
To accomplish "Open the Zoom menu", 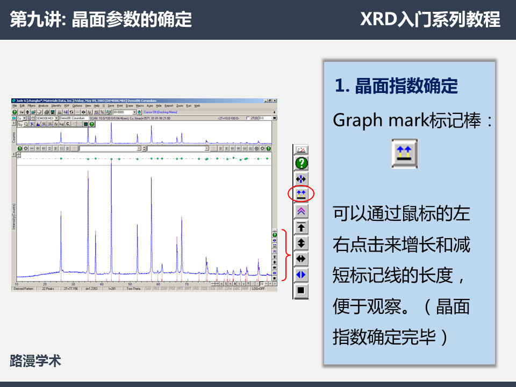I will (x=180, y=106).
